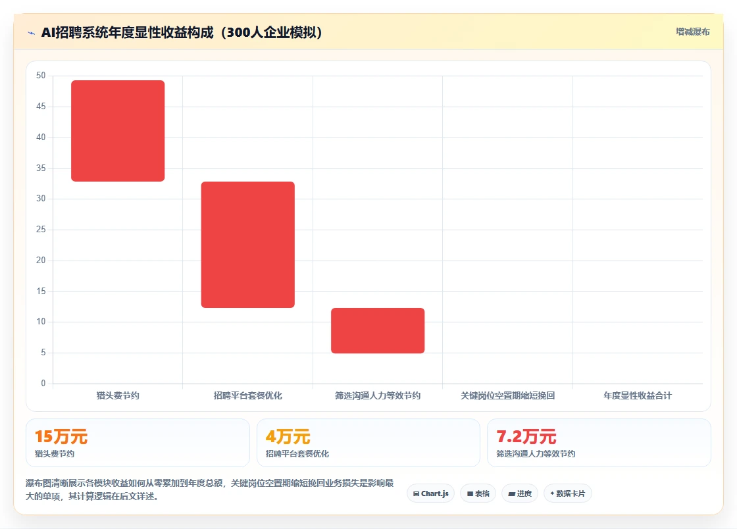Click the y-axis value 0
This screenshot has height=529, width=737.
click(43, 384)
